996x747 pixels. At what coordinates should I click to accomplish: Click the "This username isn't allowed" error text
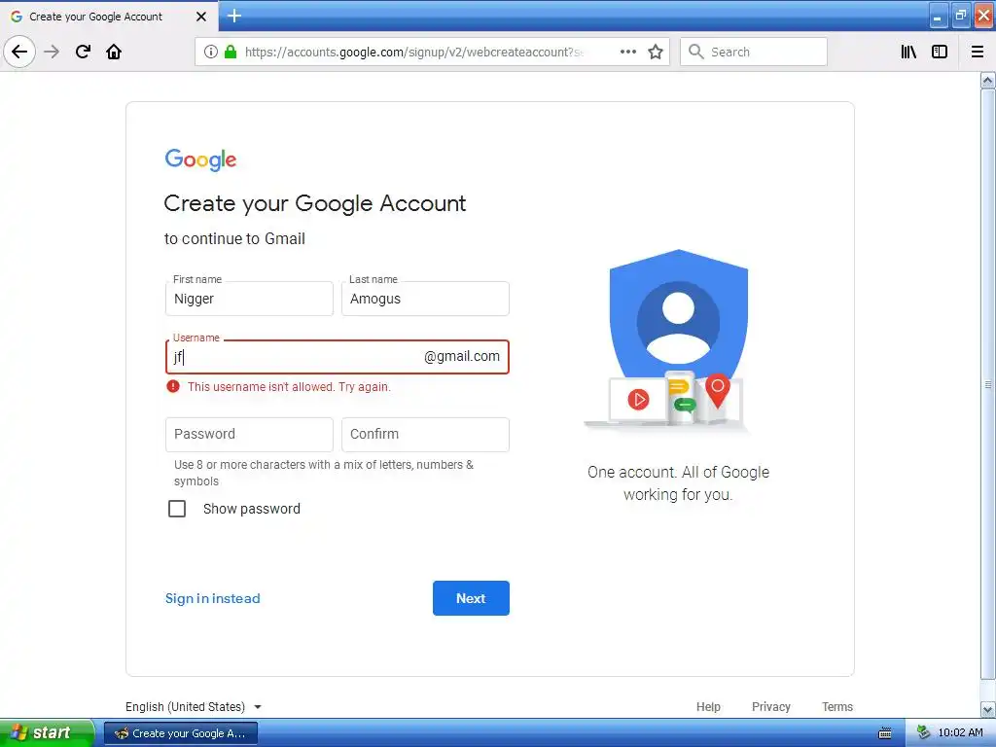pos(289,387)
